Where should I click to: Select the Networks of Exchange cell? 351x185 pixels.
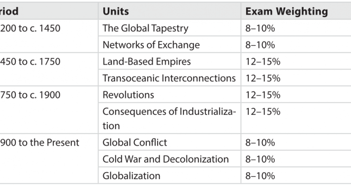170,44
